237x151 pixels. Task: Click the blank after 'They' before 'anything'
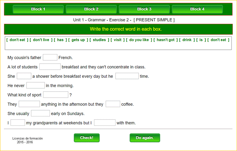click(29, 104)
